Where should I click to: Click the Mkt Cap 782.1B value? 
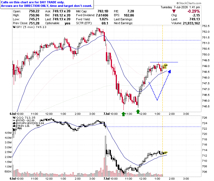point(103,11)
